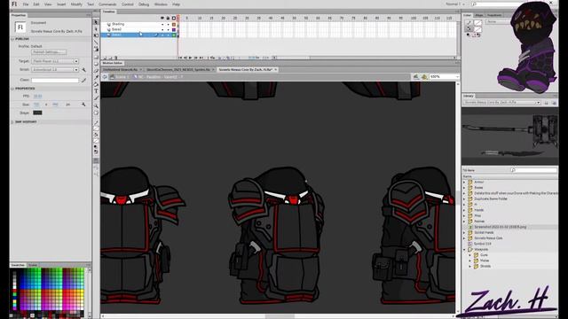Collapse the Publish section in Properties
This screenshot has width=568, height=319.
(x=12, y=39)
